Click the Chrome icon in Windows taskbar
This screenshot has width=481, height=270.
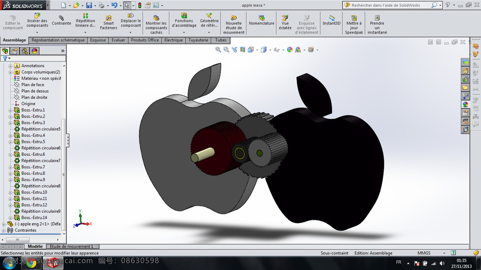click(x=31, y=263)
